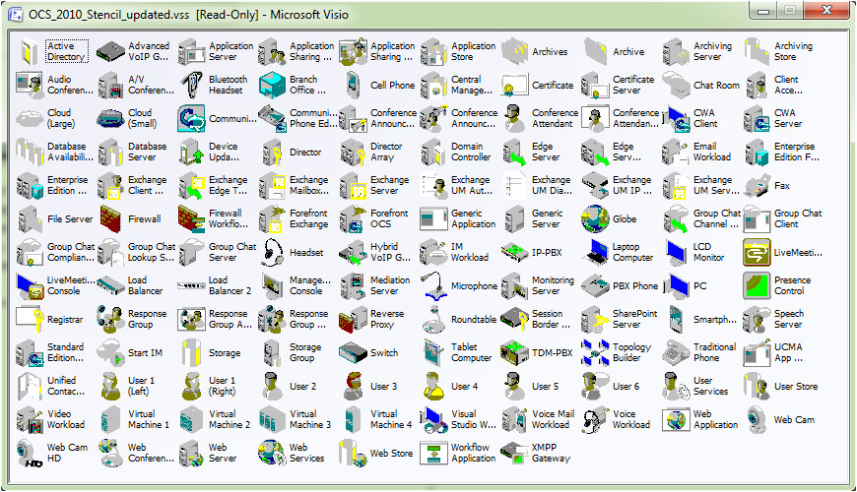857x492 pixels.
Task: Click the Fax machine shape
Action: coord(757,185)
